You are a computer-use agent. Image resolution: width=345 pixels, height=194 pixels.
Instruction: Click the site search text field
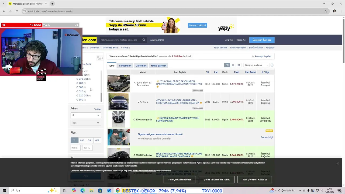point(121,40)
